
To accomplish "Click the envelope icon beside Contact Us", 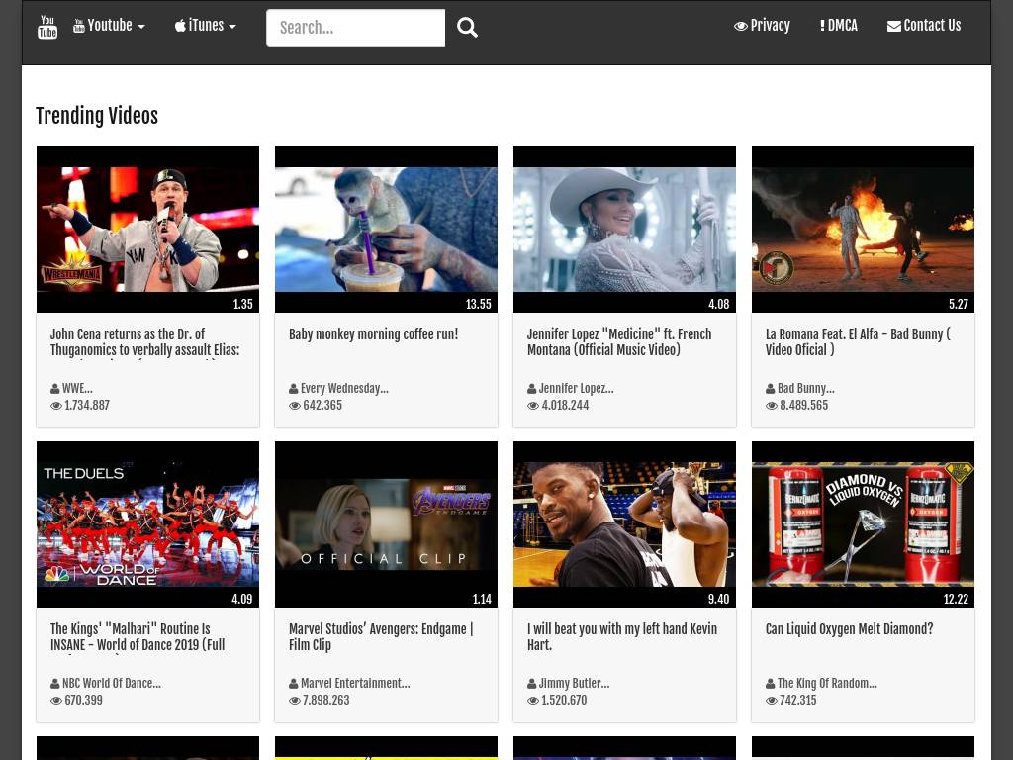I will click(894, 26).
